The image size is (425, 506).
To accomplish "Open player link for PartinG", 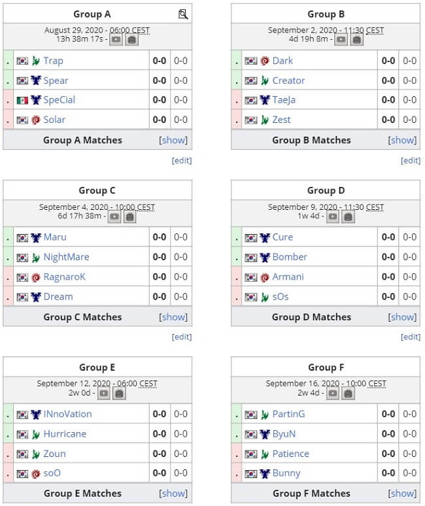I will [x=288, y=414].
